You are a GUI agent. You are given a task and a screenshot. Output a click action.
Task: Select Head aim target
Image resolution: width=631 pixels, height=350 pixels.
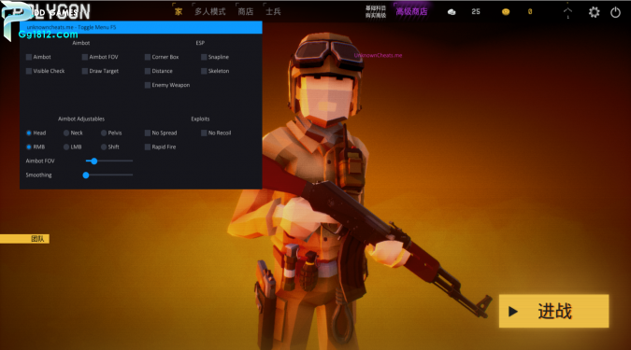click(29, 133)
